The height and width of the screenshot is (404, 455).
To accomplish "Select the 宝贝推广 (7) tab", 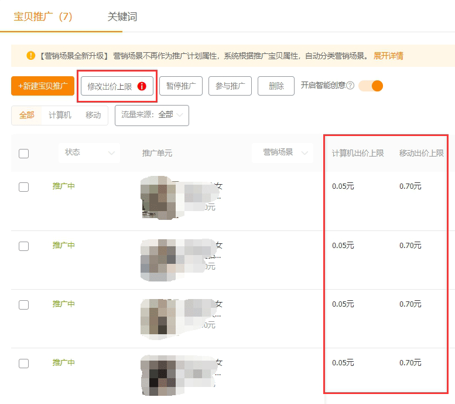I will click(x=43, y=16).
